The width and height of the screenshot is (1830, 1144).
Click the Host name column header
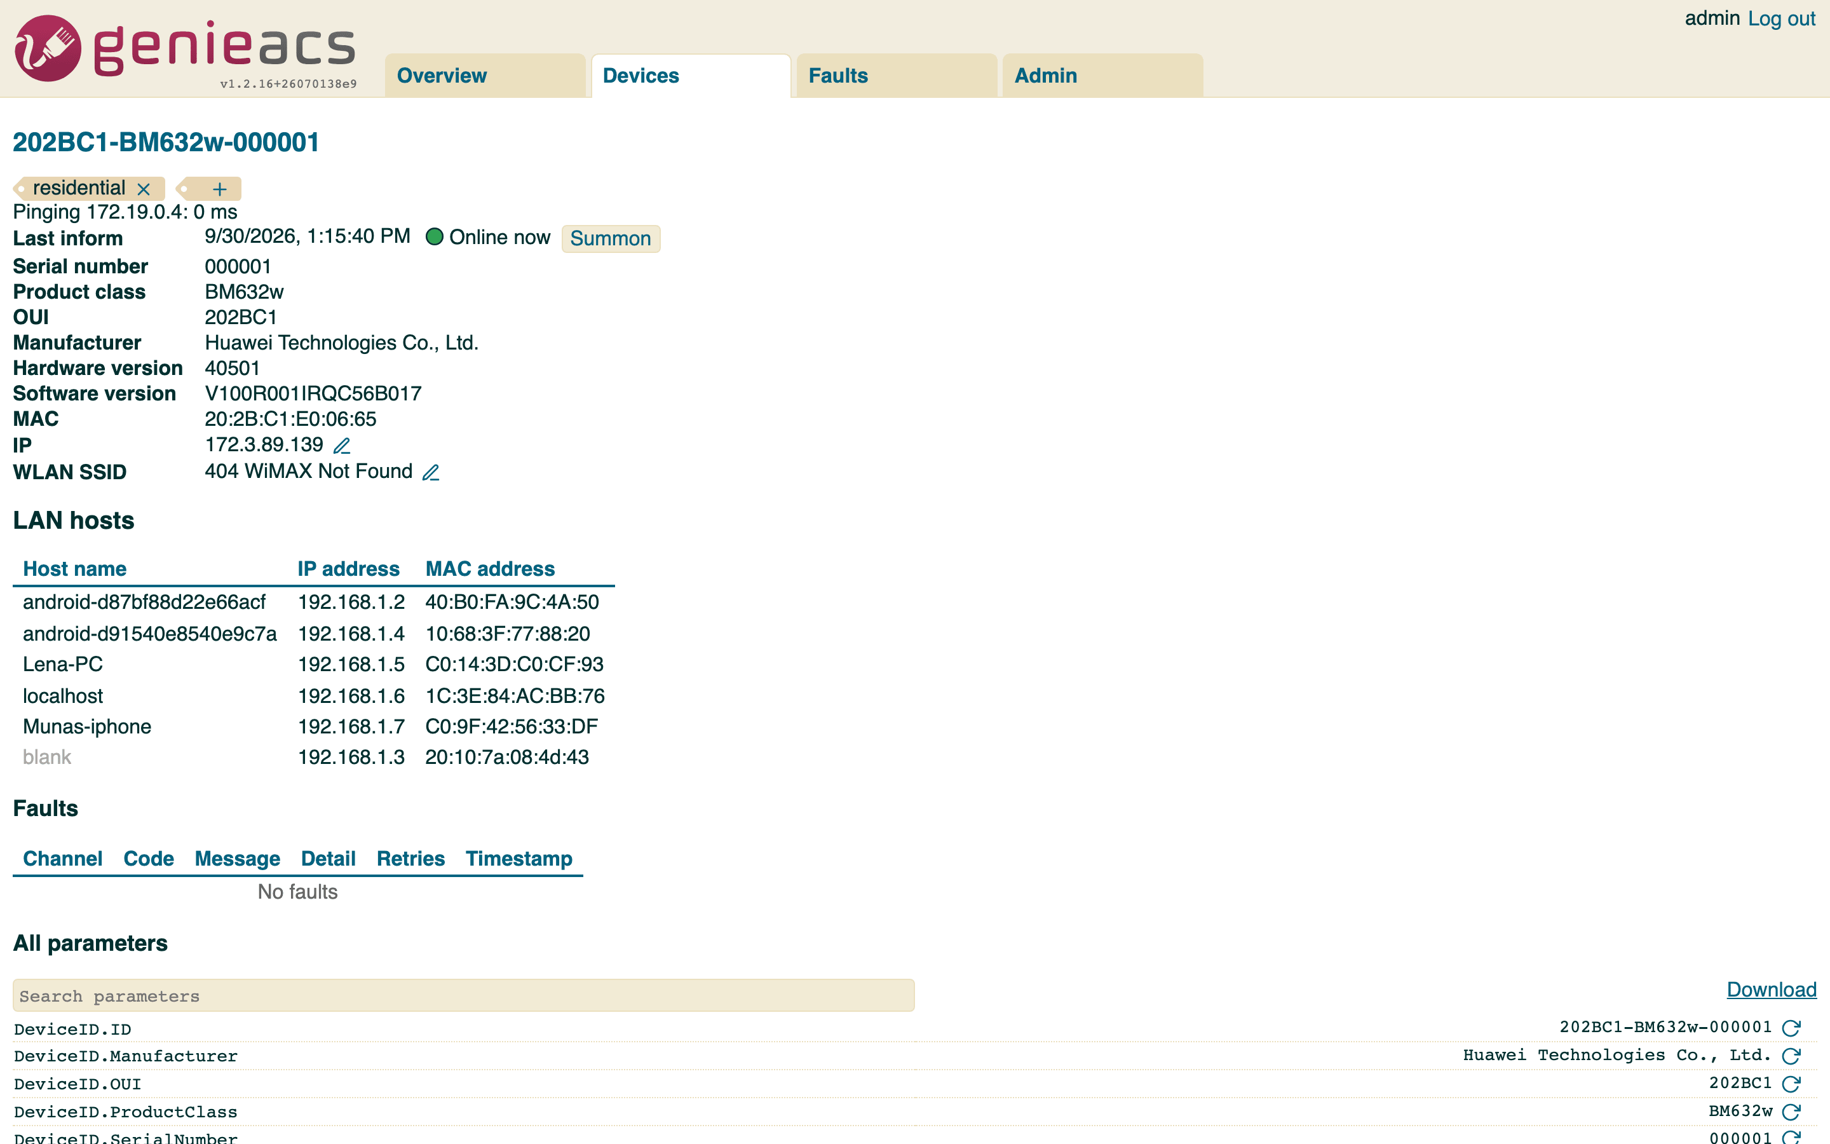[x=75, y=569]
